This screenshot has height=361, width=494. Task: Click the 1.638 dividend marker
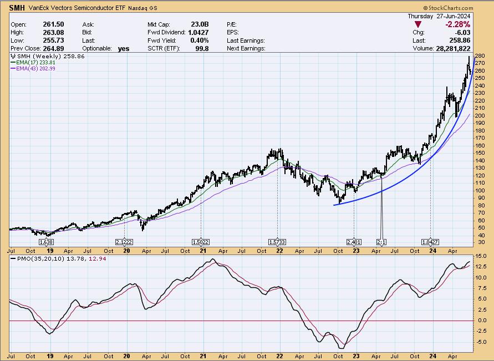coord(46,242)
